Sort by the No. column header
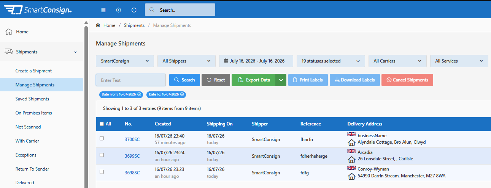 (128, 124)
